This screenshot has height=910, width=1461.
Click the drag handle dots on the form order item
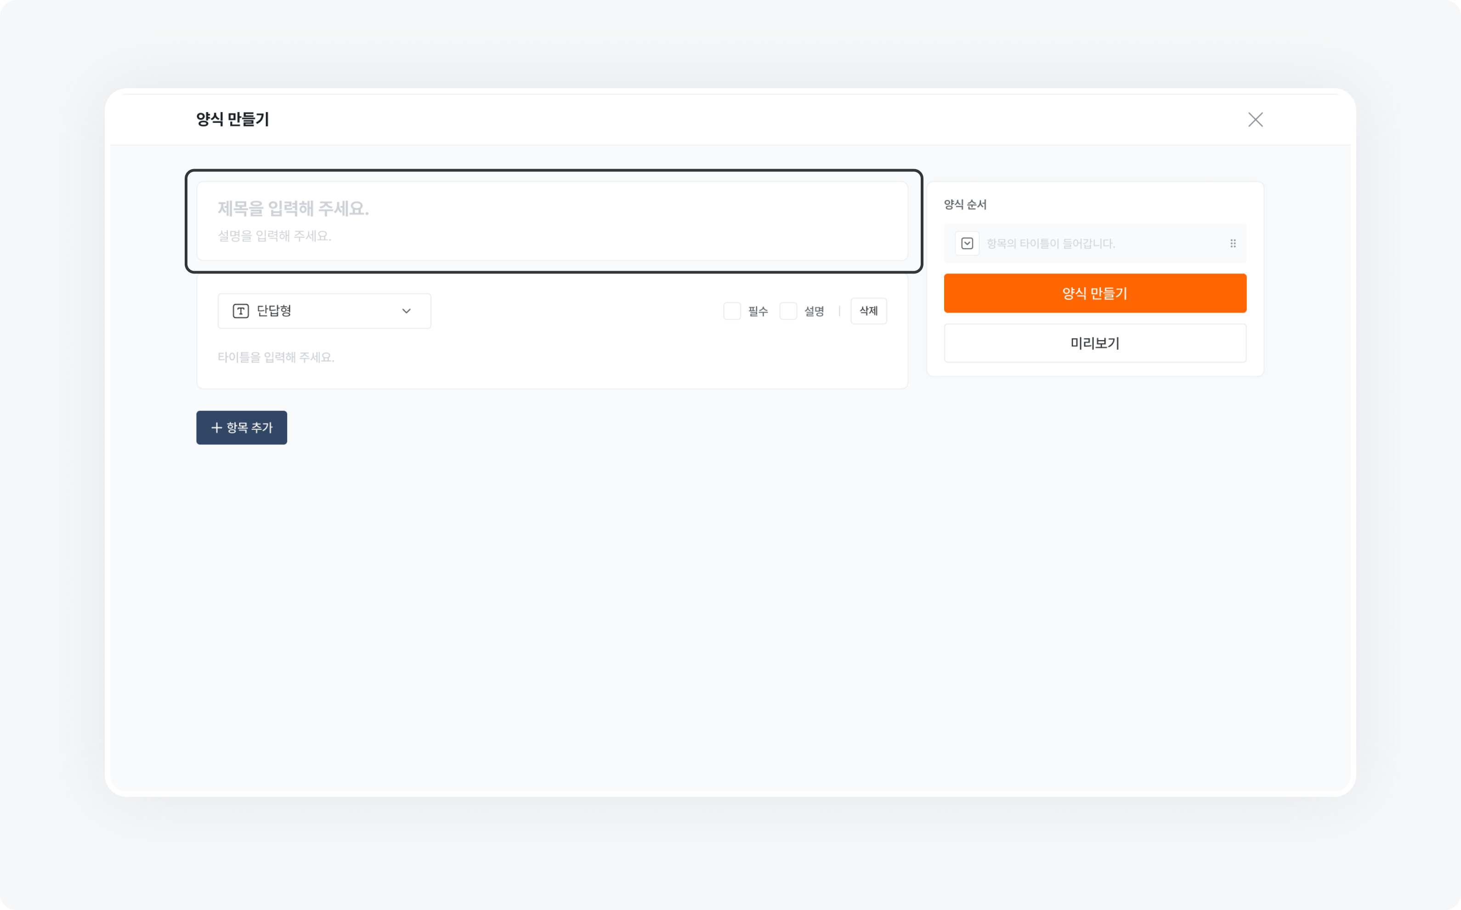coord(1233,243)
